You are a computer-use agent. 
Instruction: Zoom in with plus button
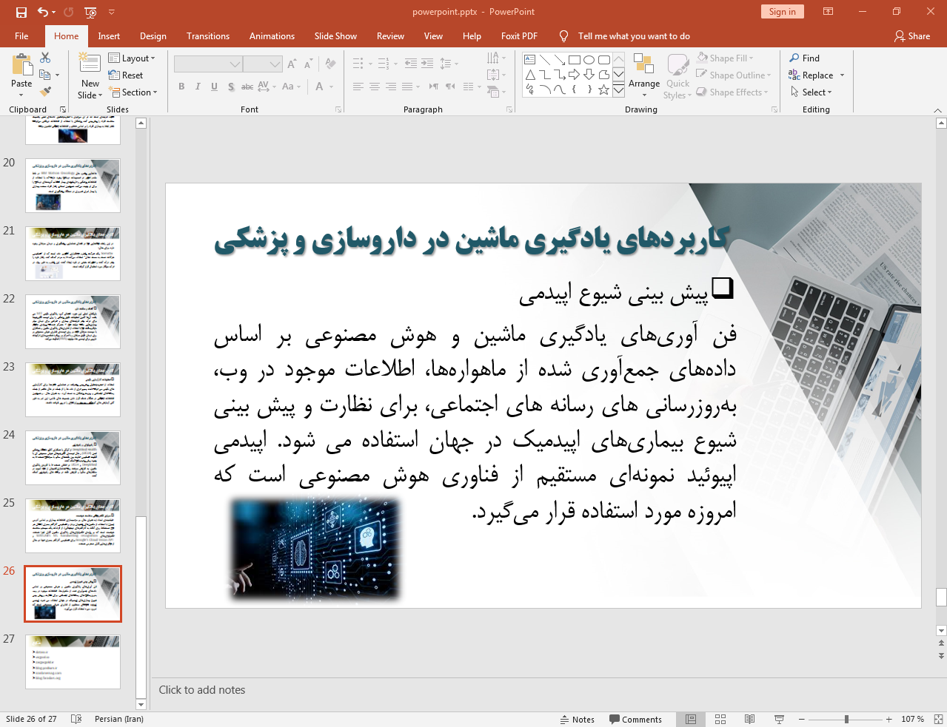click(x=889, y=719)
